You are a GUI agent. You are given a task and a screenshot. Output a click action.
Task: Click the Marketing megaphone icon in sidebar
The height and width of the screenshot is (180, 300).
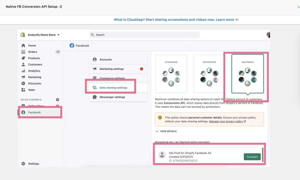coord(23,77)
